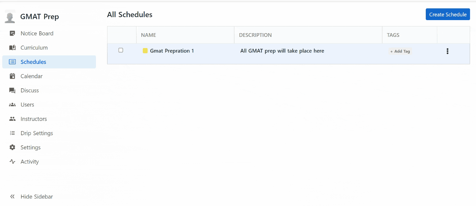476x206 pixels.
Task: Open the Curriculum book icon
Action: 12,48
